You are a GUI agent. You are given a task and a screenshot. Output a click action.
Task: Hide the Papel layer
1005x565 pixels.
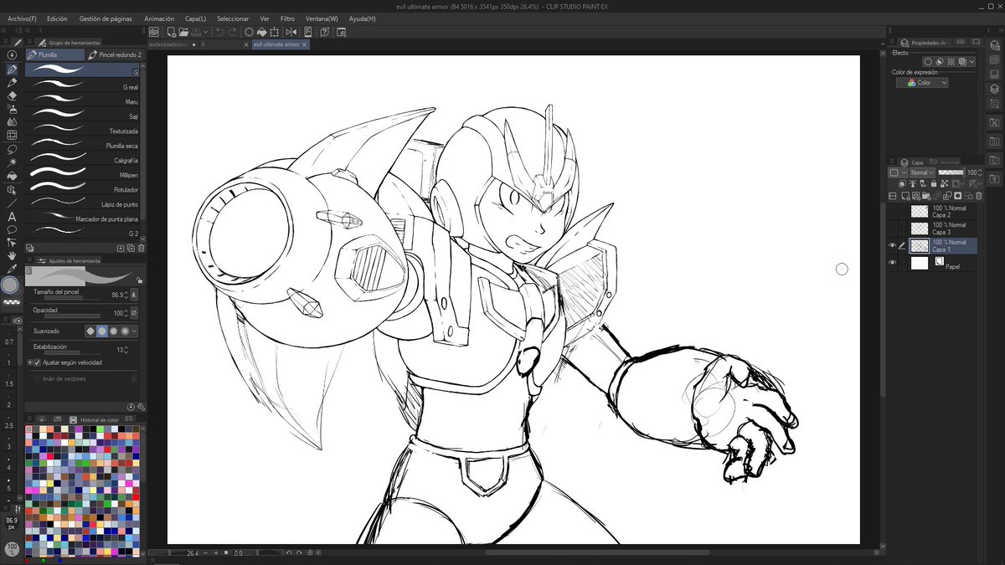(892, 263)
